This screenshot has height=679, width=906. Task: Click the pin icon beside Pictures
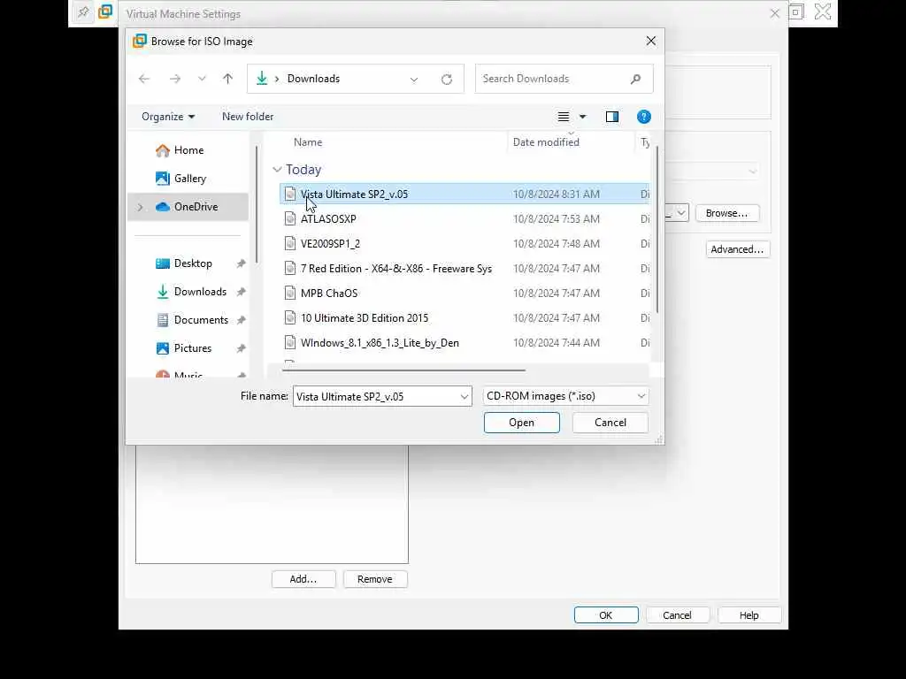pyautogui.click(x=241, y=348)
